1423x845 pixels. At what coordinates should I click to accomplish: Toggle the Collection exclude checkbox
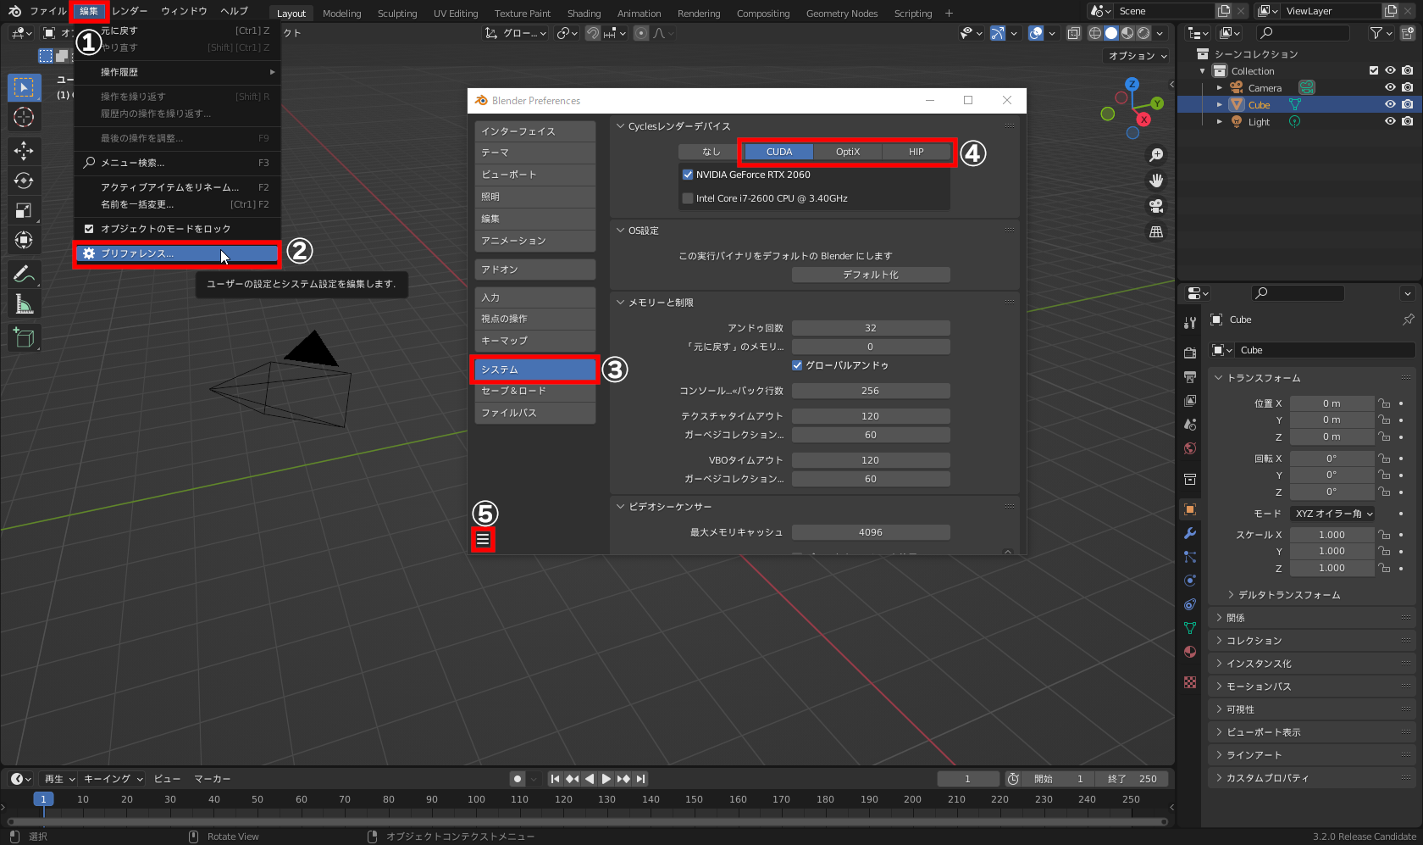pos(1374,70)
